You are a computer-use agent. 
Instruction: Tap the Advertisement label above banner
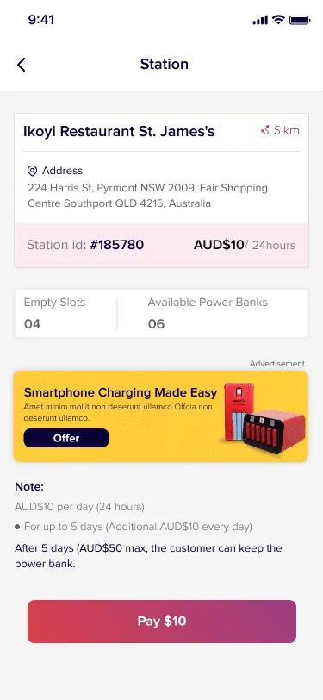click(277, 364)
